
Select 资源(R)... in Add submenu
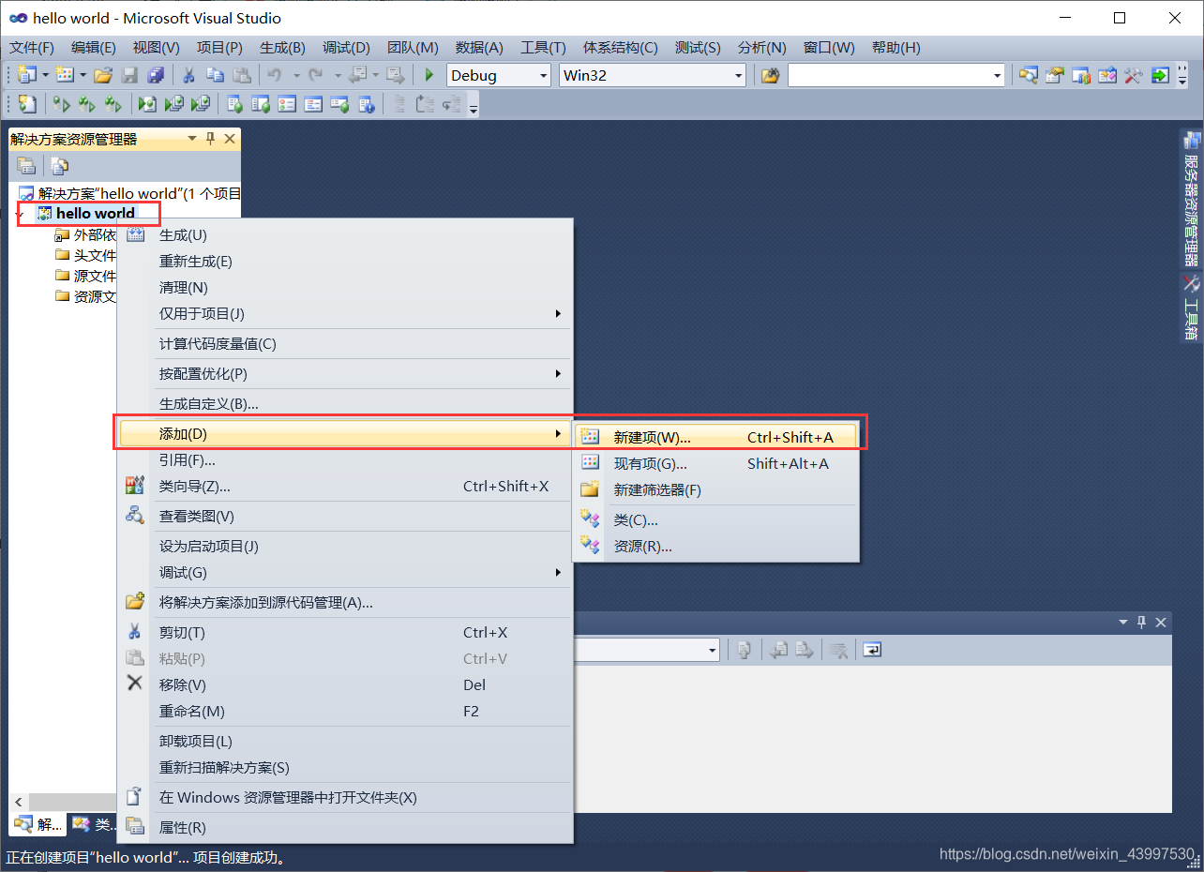point(716,546)
